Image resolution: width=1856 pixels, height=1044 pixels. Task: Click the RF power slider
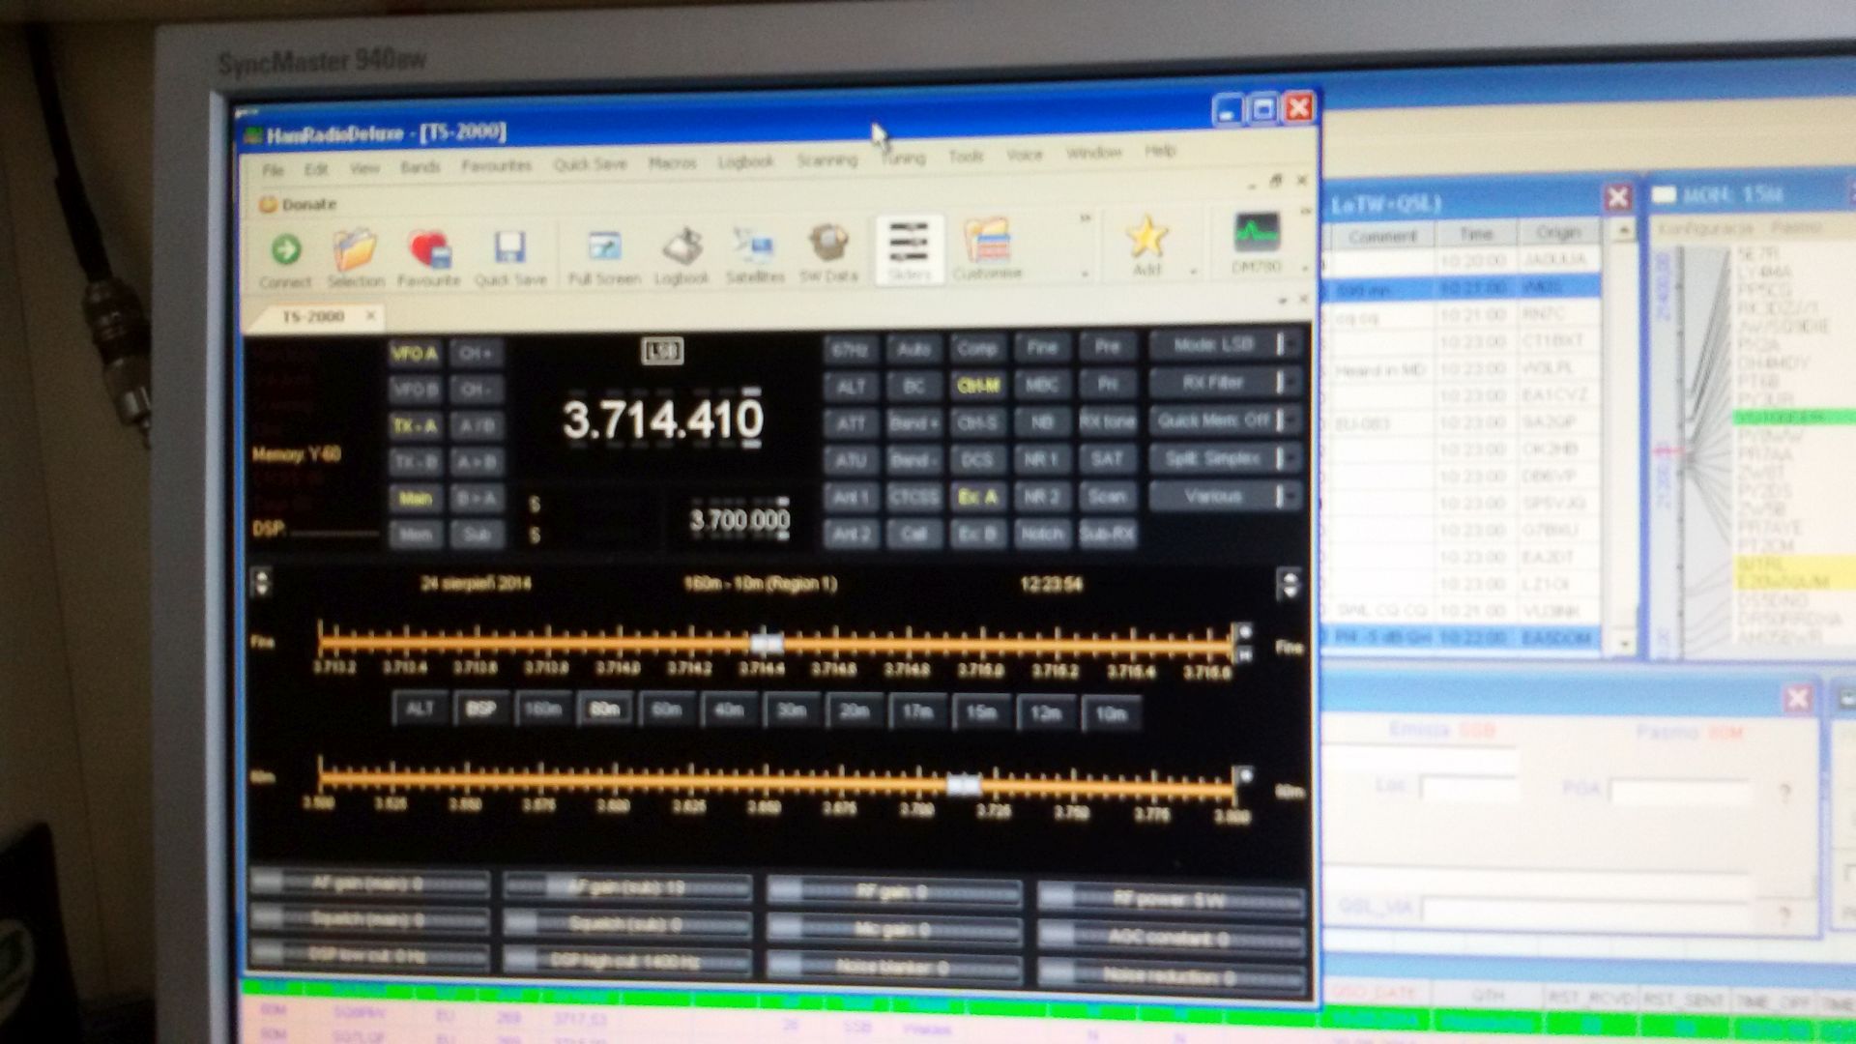point(1170,901)
